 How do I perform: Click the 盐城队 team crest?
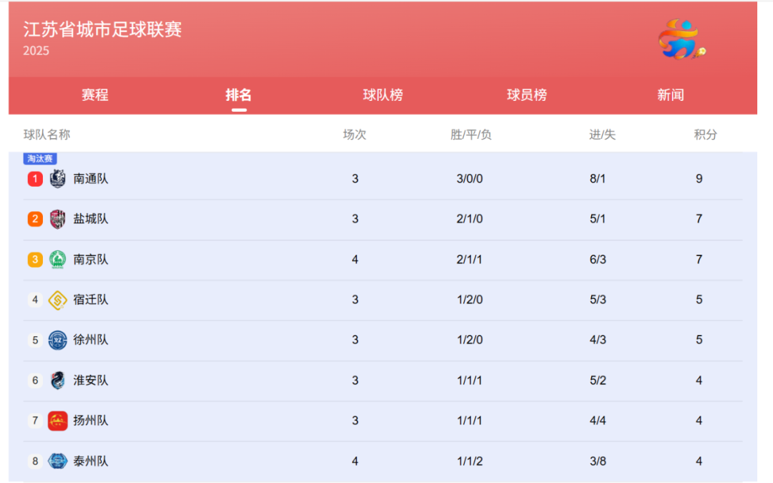coord(58,219)
